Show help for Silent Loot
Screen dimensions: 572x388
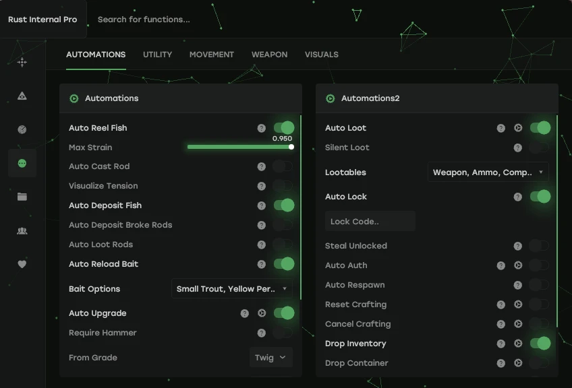pyautogui.click(x=517, y=148)
